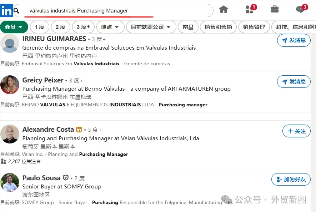The height and width of the screenshot is (212, 316).
Task: Click IRINEU GUIMARAES default avatar
Action: tap(10, 43)
